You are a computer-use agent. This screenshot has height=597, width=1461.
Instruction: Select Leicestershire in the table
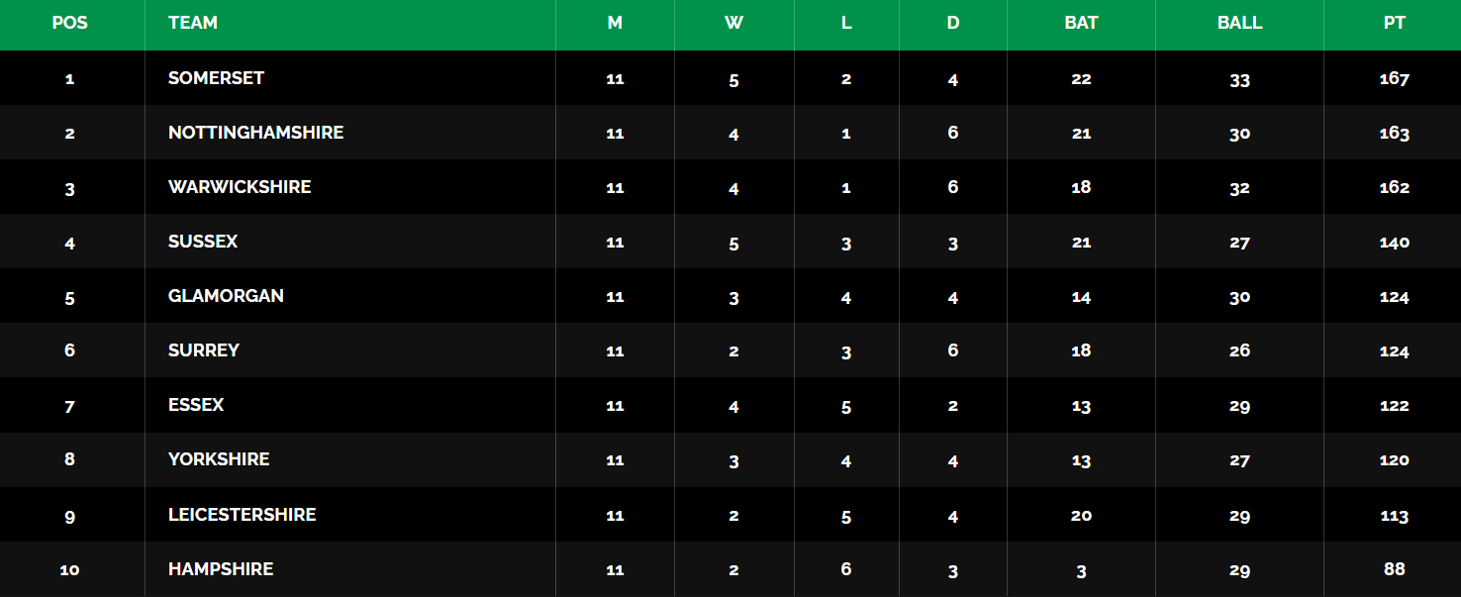[243, 515]
